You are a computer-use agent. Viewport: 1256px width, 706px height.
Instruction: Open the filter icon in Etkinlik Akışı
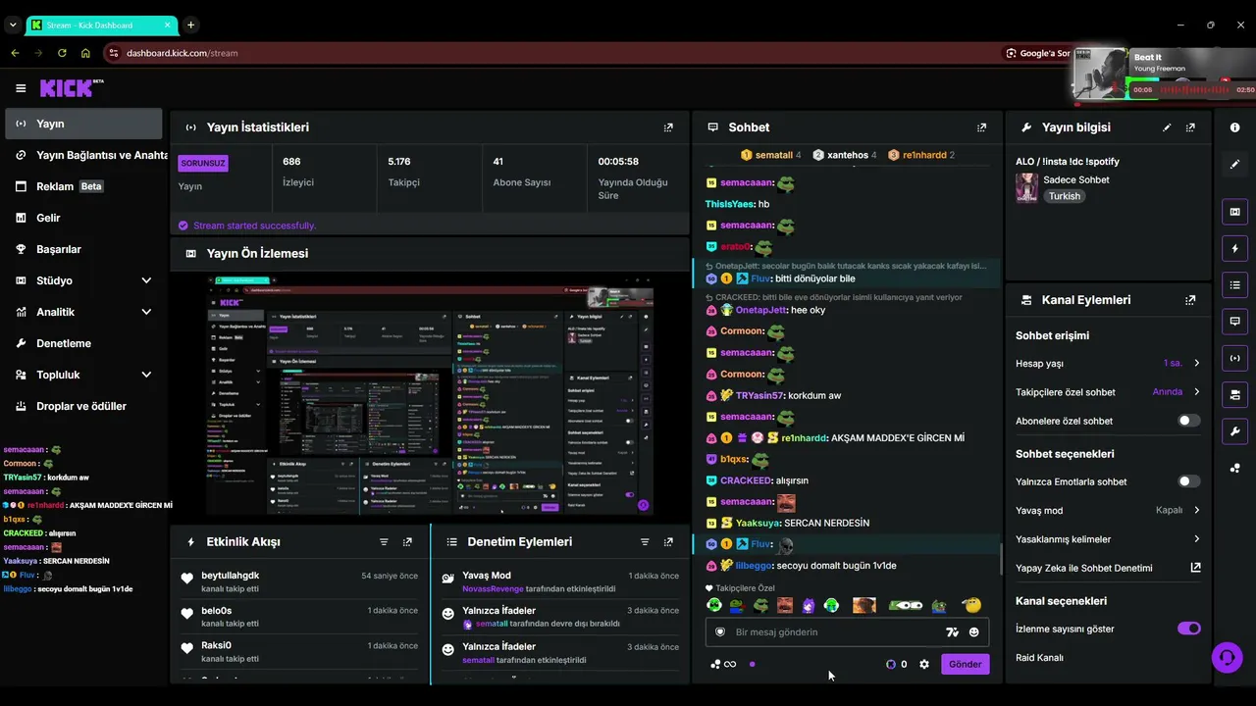[x=384, y=542]
